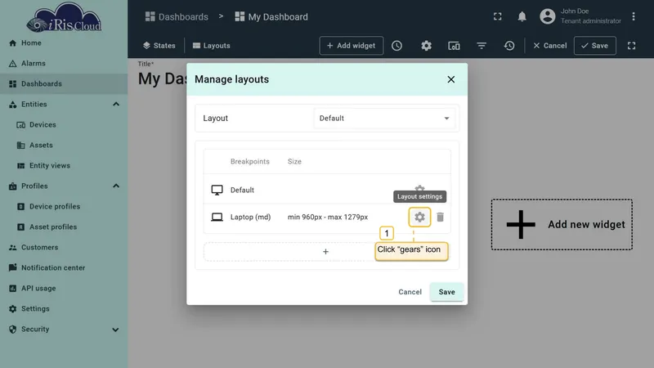Open Device profiles in sidebar
Screen dimensions: 654x368
[x=64, y=207]
